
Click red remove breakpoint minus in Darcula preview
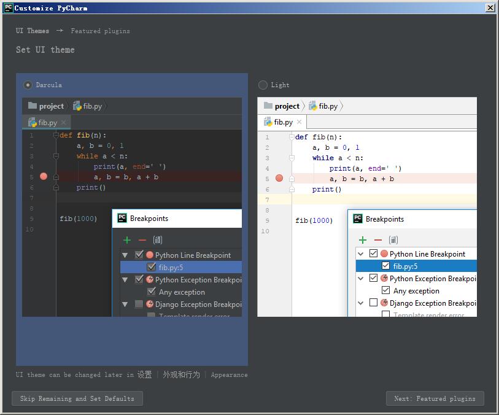[x=142, y=240]
